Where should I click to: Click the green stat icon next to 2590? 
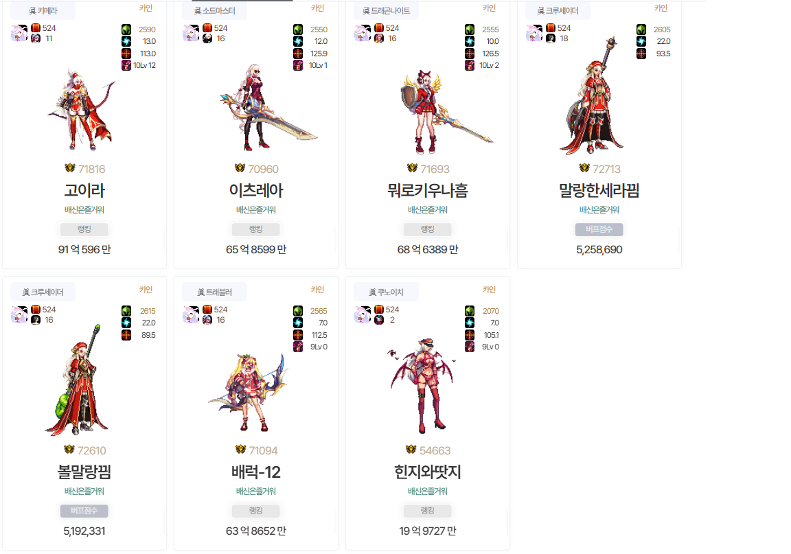click(126, 30)
